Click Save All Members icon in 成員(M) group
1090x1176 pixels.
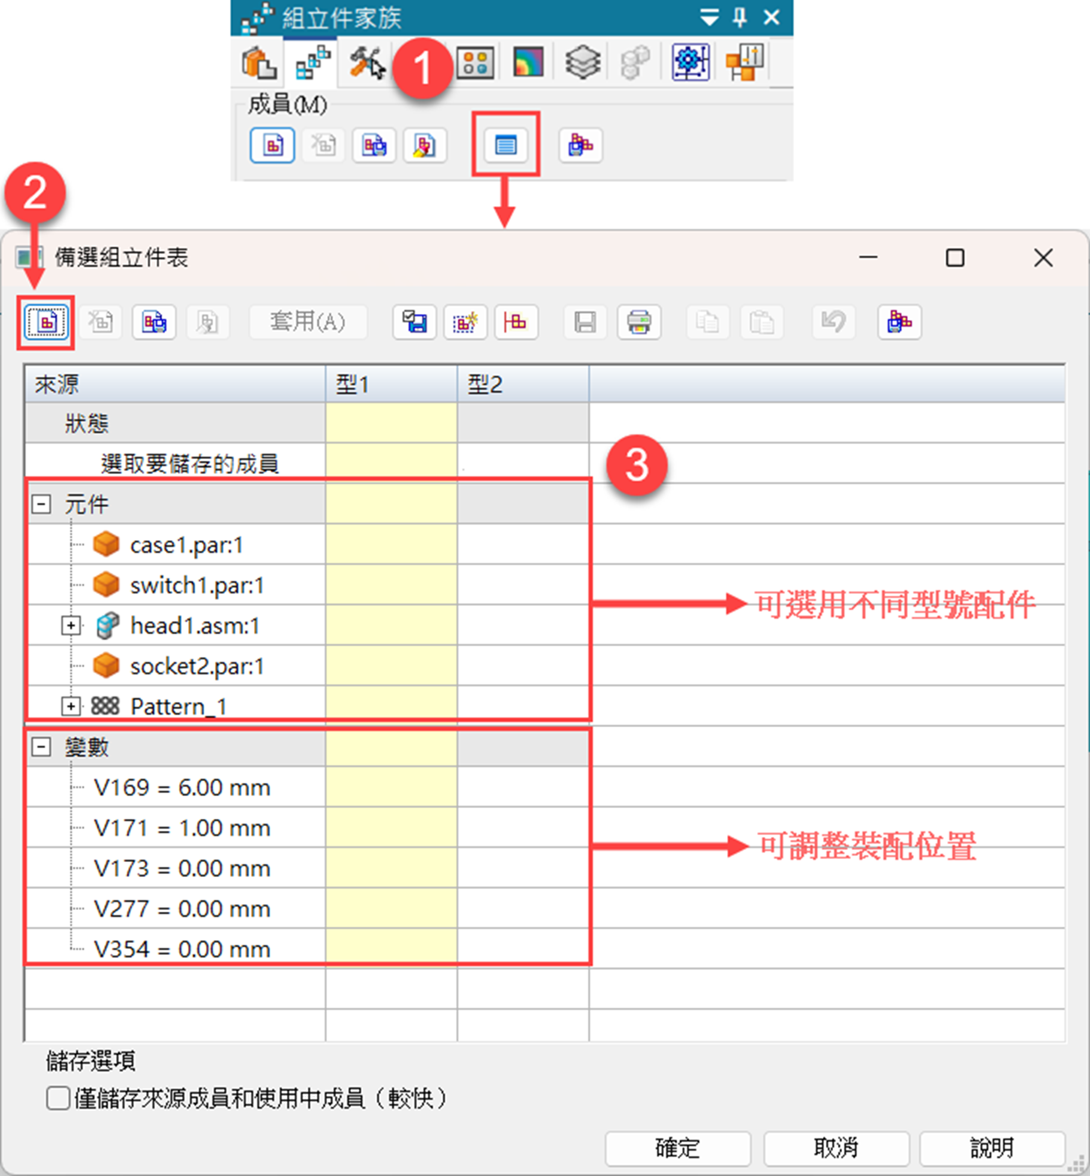580,145
